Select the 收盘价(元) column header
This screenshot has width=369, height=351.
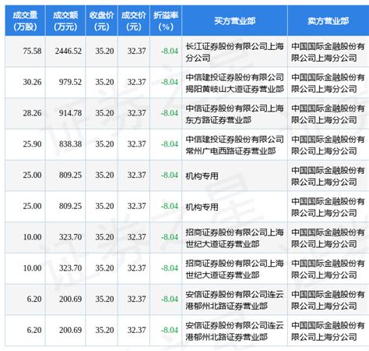tap(101, 21)
